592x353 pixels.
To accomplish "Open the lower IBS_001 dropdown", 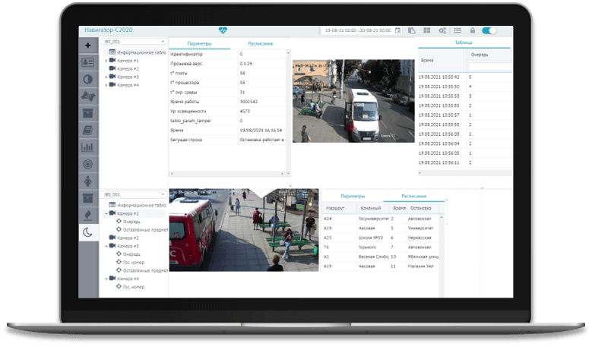I will [x=133, y=194].
